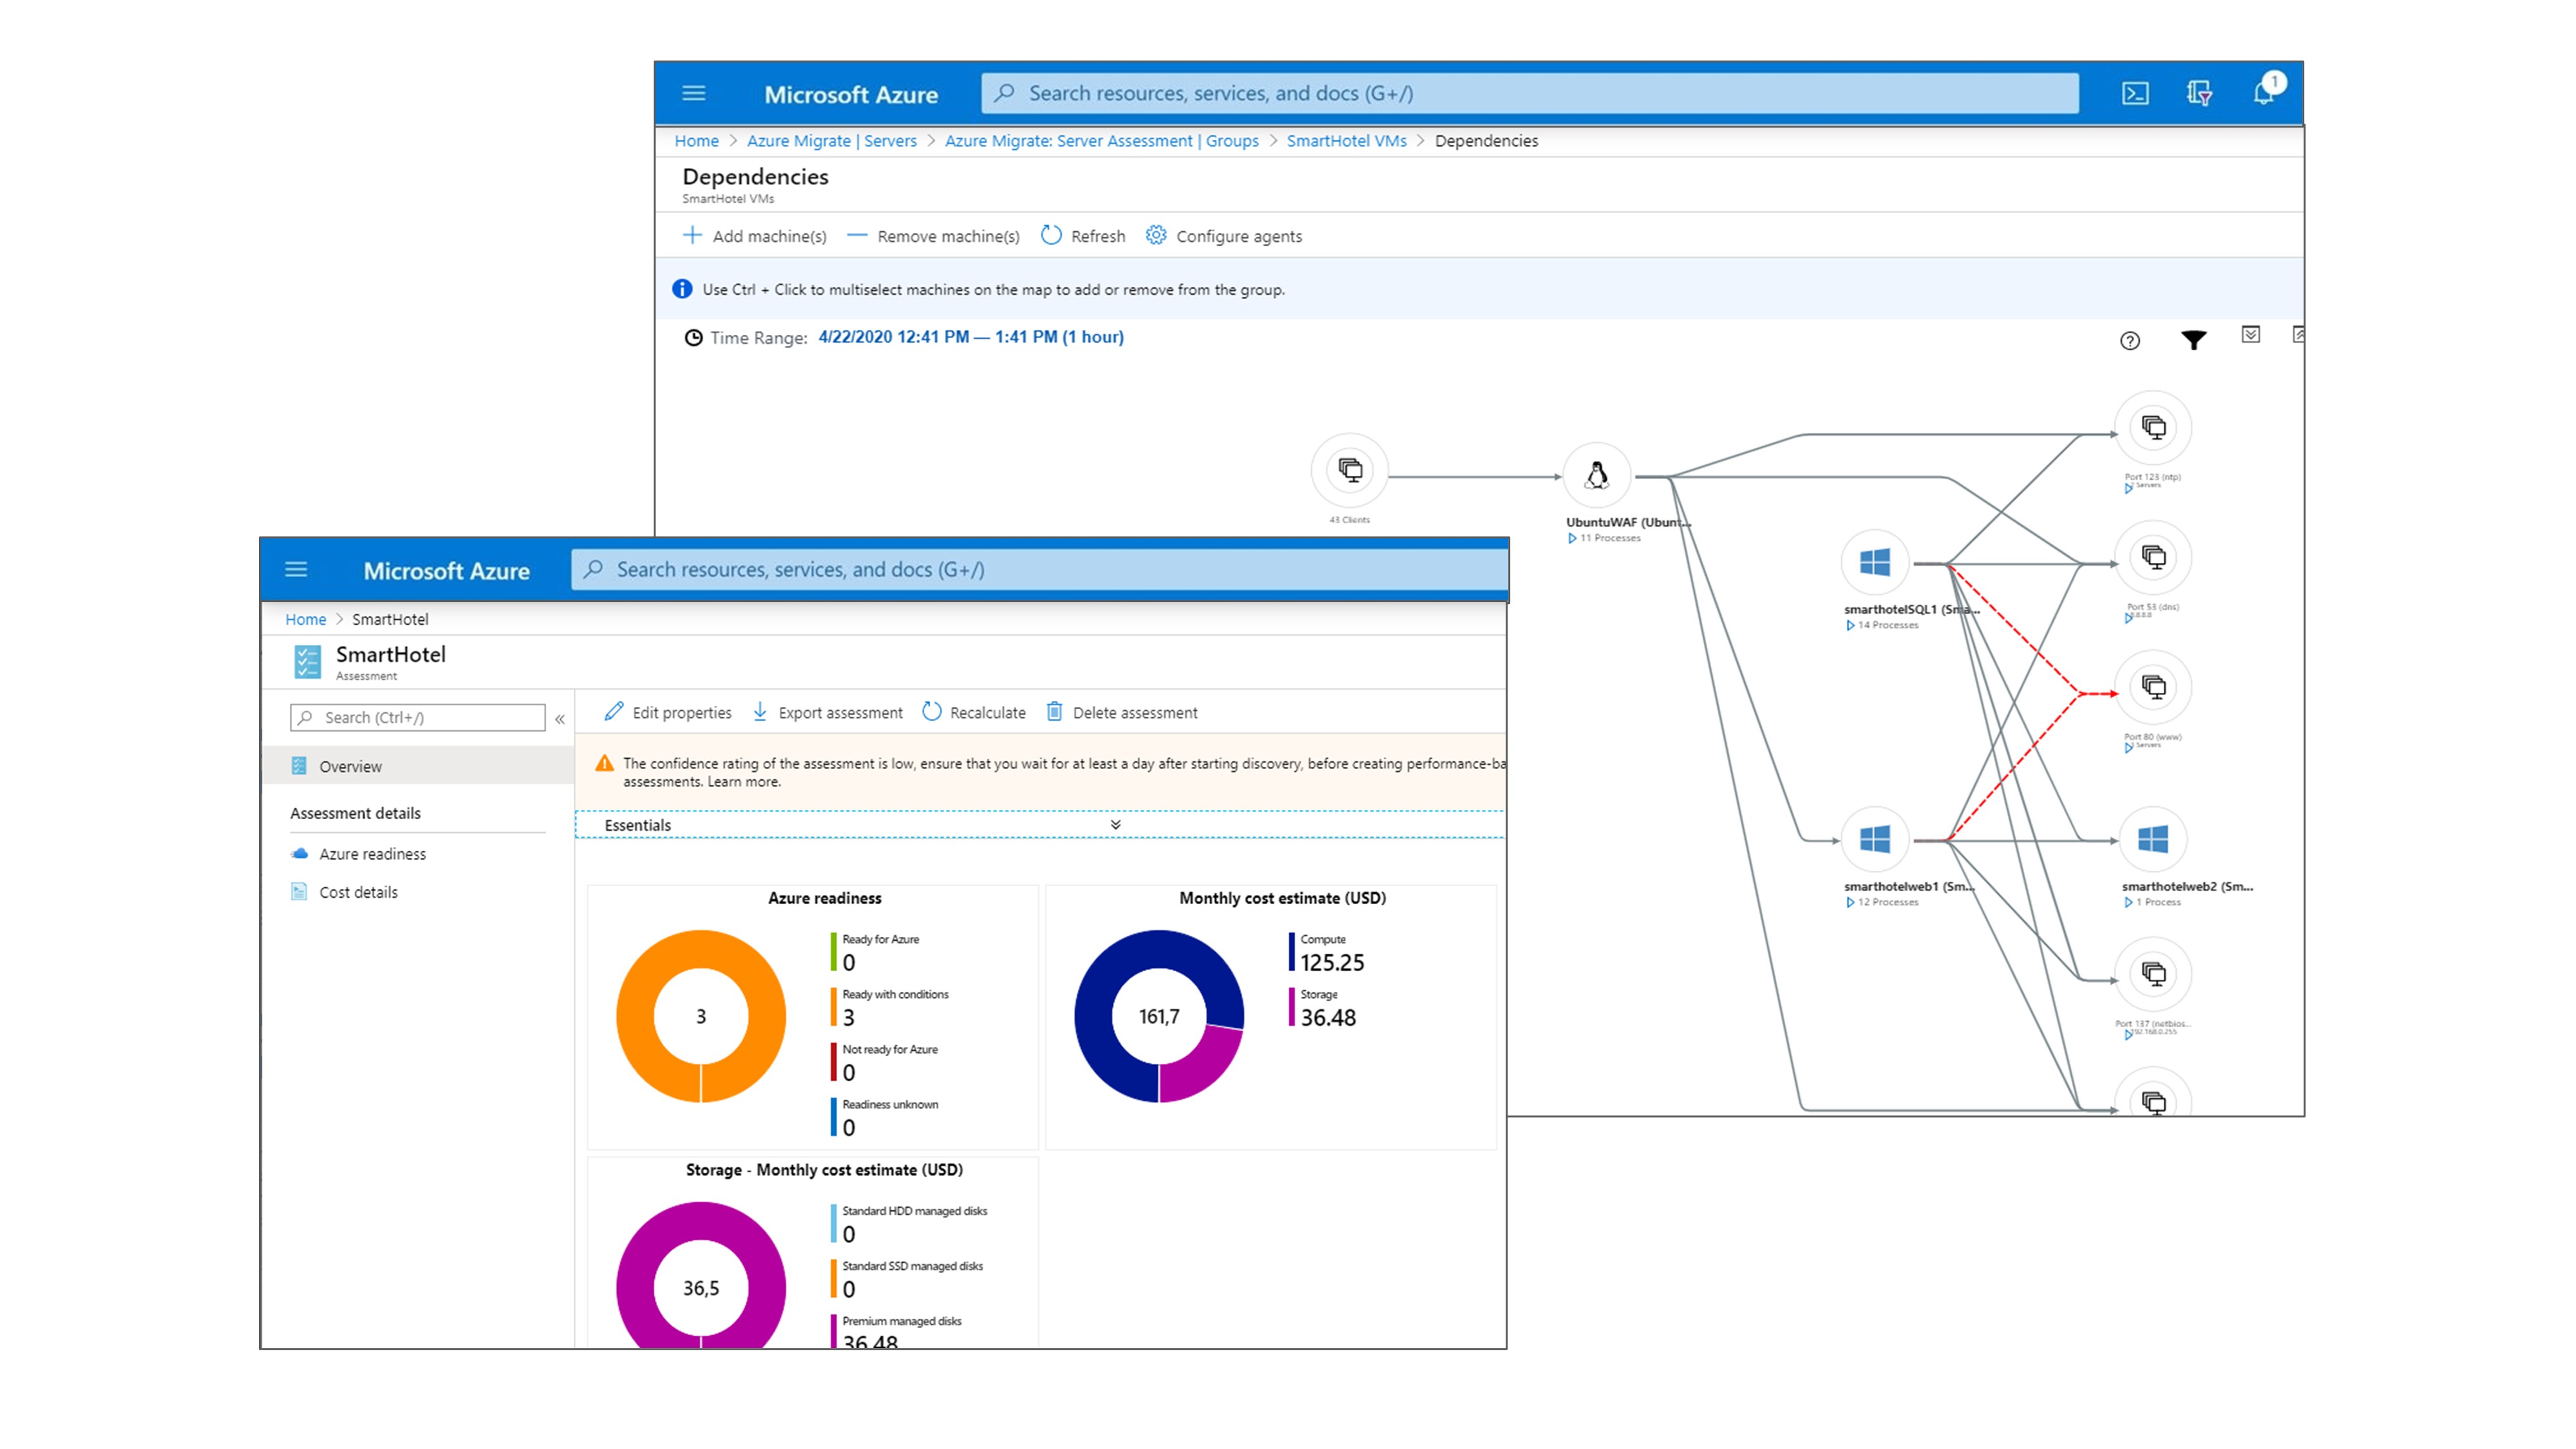
Task: Select the Port 53 (dns) node
Action: coord(2153,557)
